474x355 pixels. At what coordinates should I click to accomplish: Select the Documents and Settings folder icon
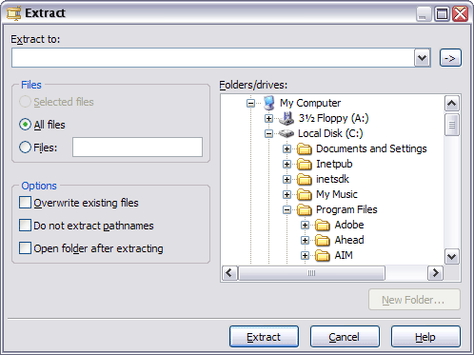tap(305, 148)
